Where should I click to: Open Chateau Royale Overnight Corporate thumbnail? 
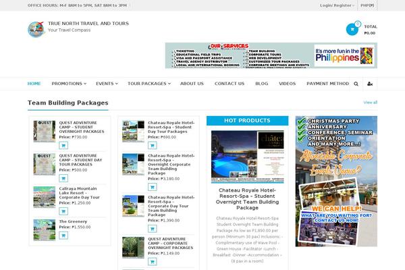[133, 164]
